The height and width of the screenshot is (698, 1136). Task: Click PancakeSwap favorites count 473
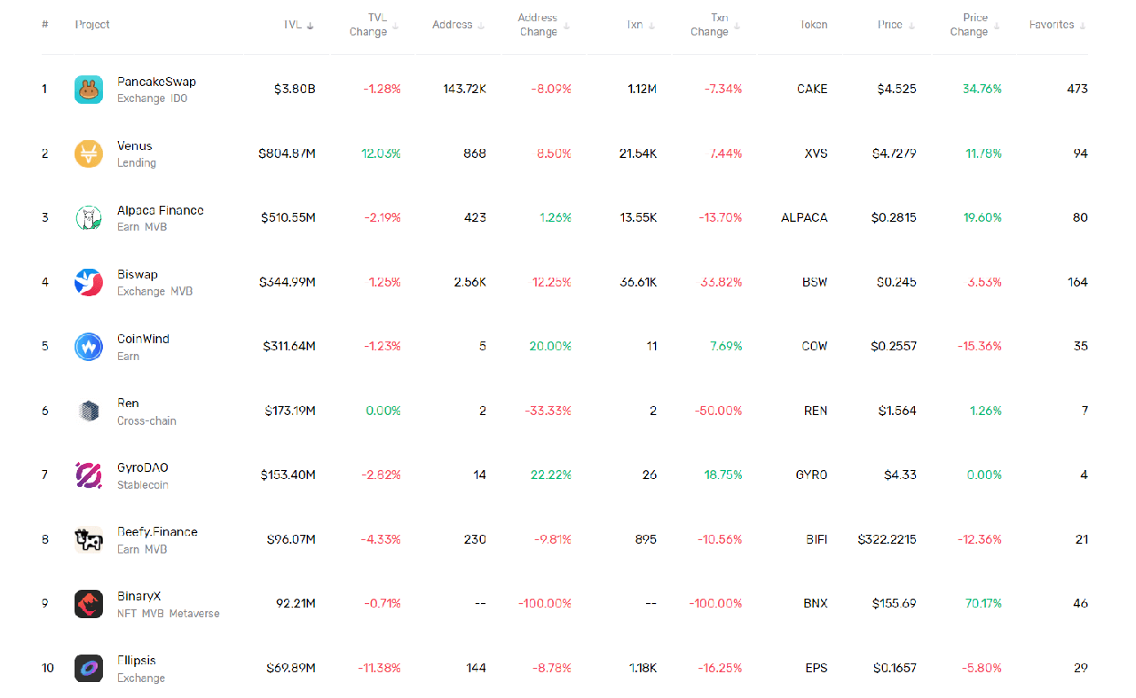tap(1077, 89)
